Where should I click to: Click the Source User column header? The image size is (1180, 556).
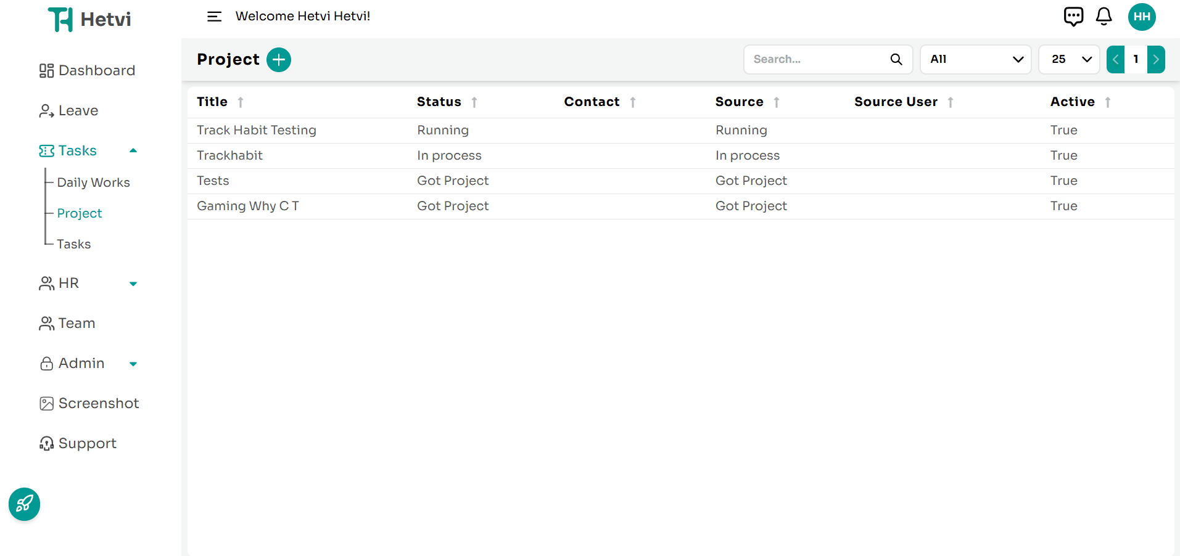tap(896, 102)
